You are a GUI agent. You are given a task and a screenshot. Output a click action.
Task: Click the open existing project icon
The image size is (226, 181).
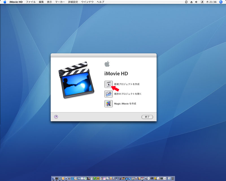point(108,94)
